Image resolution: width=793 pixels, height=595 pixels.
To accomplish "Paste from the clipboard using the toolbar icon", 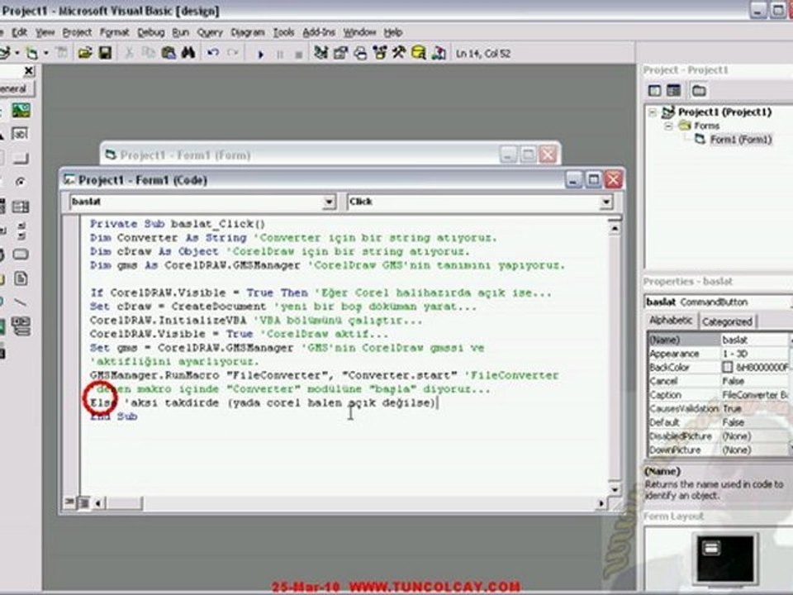I will pyautogui.click(x=169, y=53).
